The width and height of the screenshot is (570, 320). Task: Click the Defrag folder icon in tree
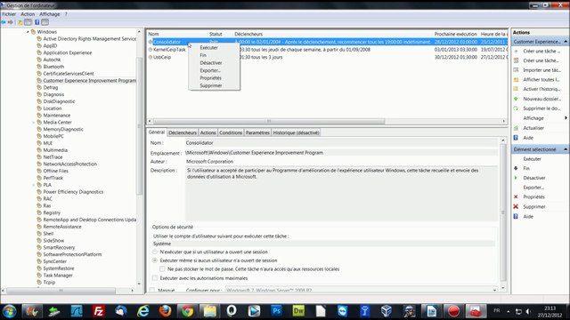pyautogui.click(x=39, y=87)
